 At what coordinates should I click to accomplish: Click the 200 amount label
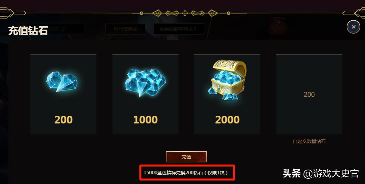63,120
